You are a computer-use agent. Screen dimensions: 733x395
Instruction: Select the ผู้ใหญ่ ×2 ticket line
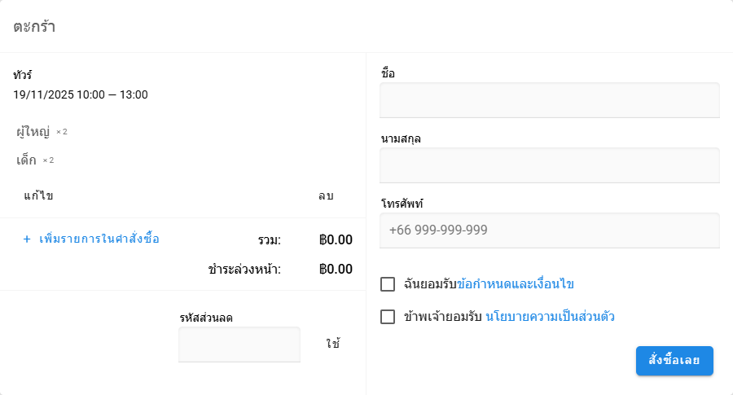pyautogui.click(x=42, y=131)
